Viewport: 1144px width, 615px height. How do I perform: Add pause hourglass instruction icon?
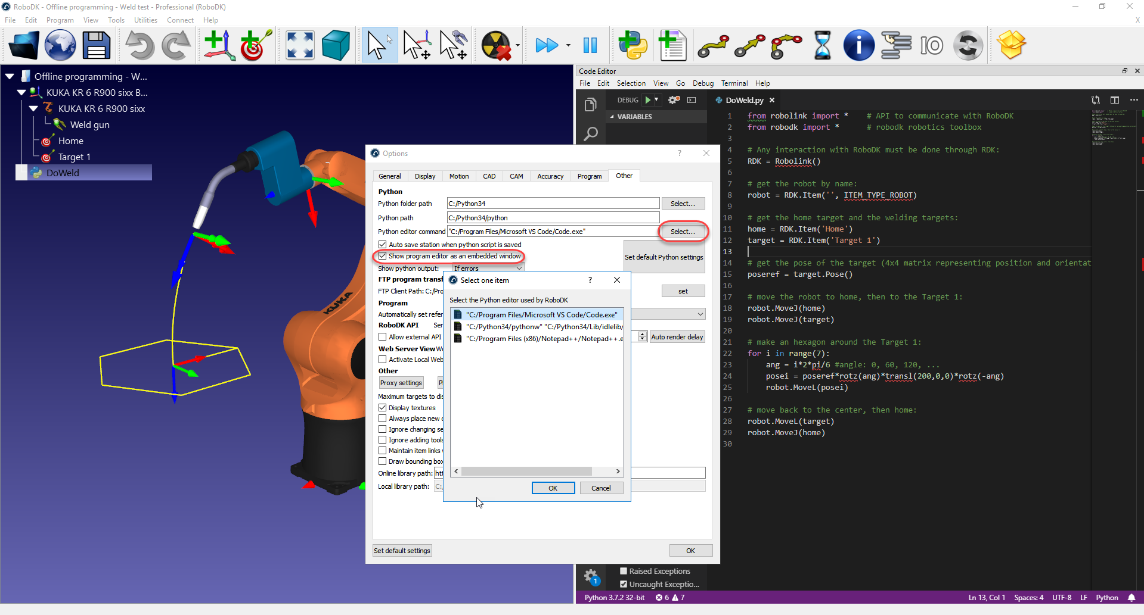[822, 45]
